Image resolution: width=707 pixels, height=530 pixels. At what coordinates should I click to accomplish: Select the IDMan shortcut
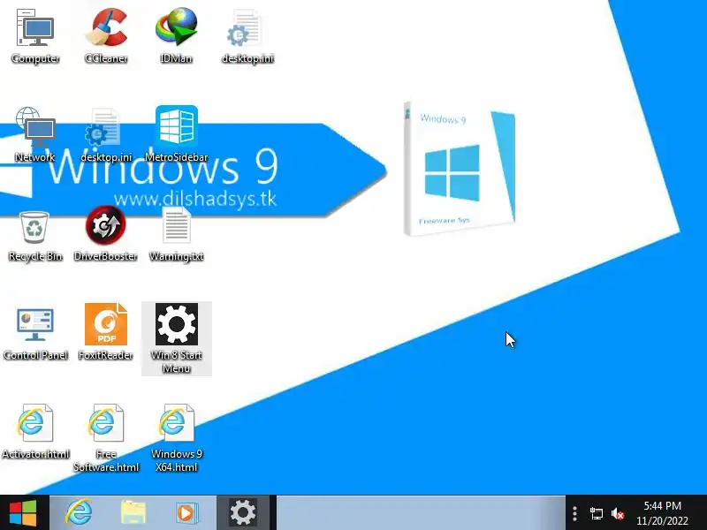pyautogui.click(x=176, y=36)
